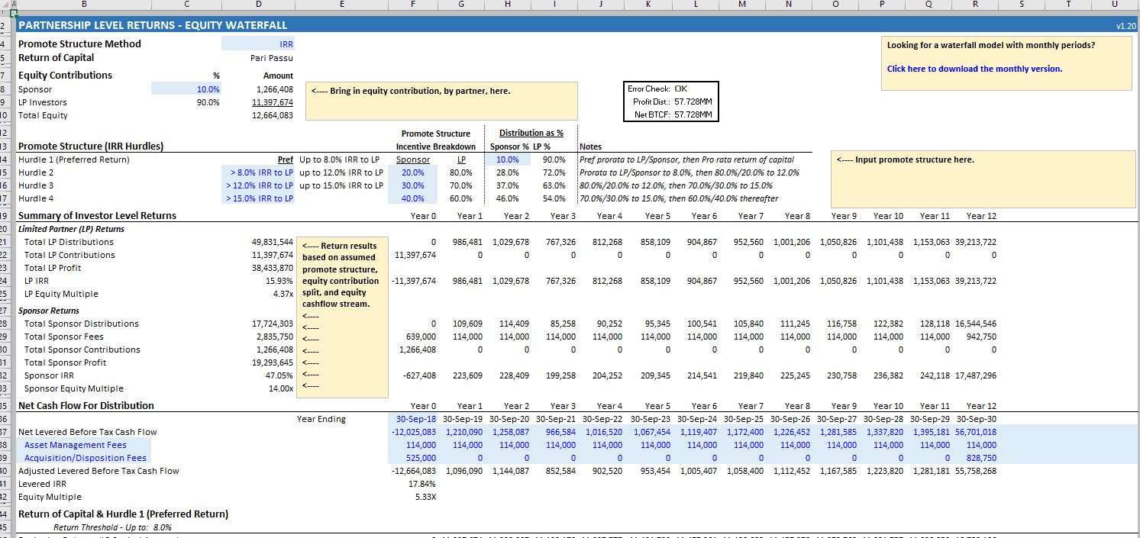This screenshot has height=538, width=1140.
Task: Click the PARTNERSHIP LEVEL RETURNS title bar
Action: (153, 24)
